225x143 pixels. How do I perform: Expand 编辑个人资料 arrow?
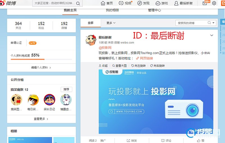pos(50,68)
